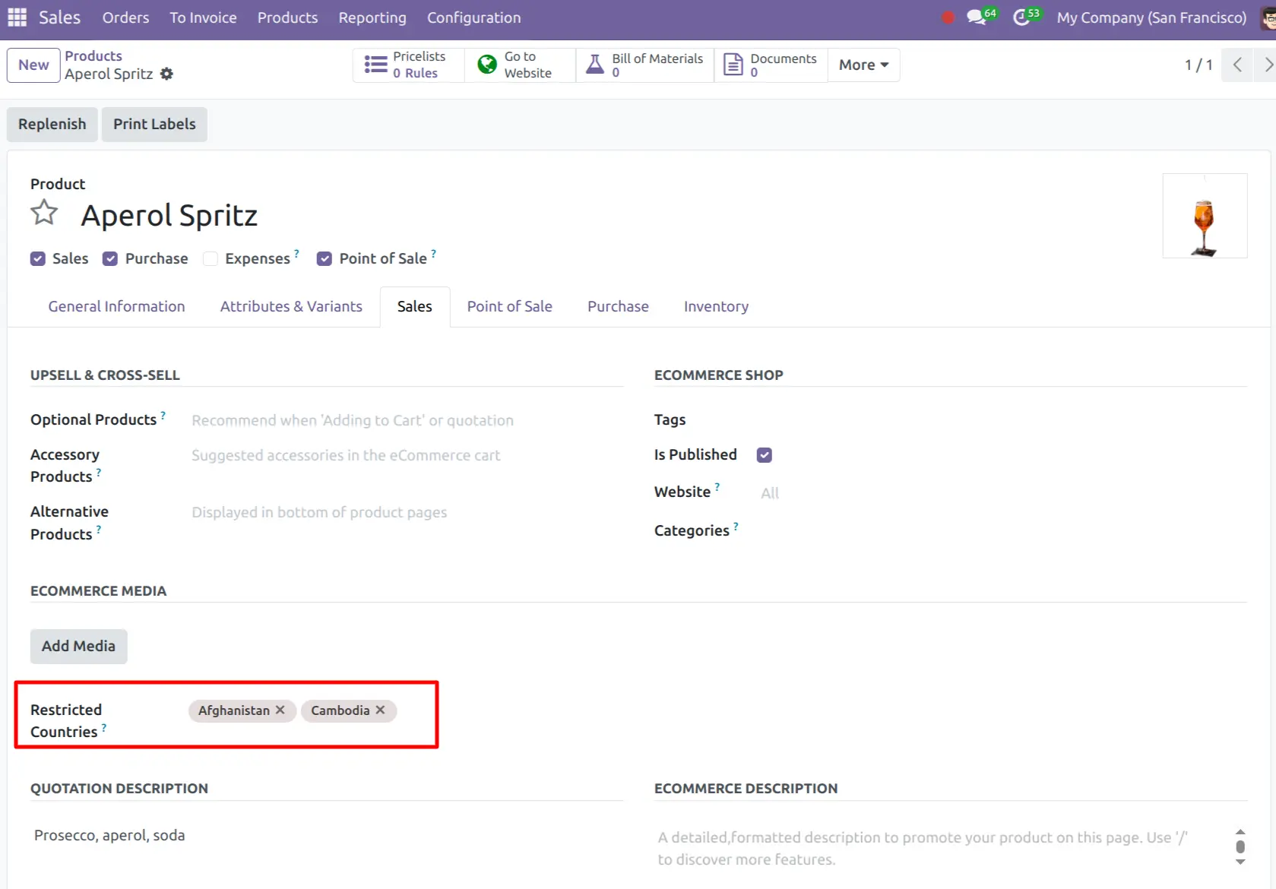Click the gear icon next to Aperol Spritz
This screenshot has height=889, width=1276.
[167, 74]
